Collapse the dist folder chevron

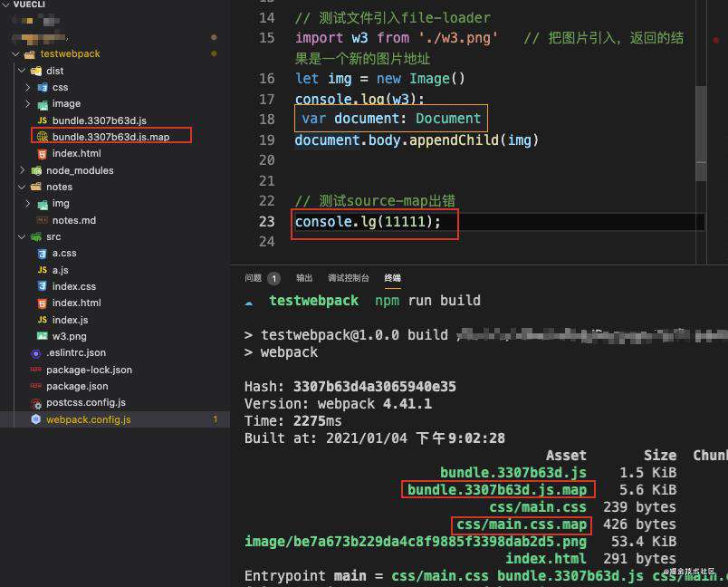tap(22, 71)
